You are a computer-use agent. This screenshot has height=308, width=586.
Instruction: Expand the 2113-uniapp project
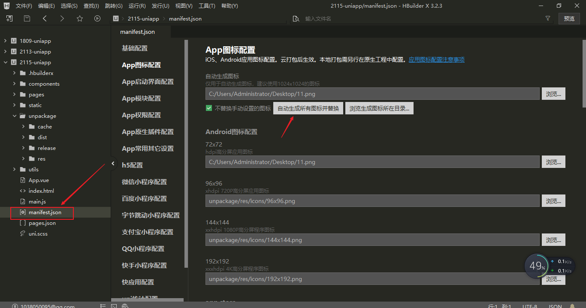pyautogui.click(x=5, y=52)
